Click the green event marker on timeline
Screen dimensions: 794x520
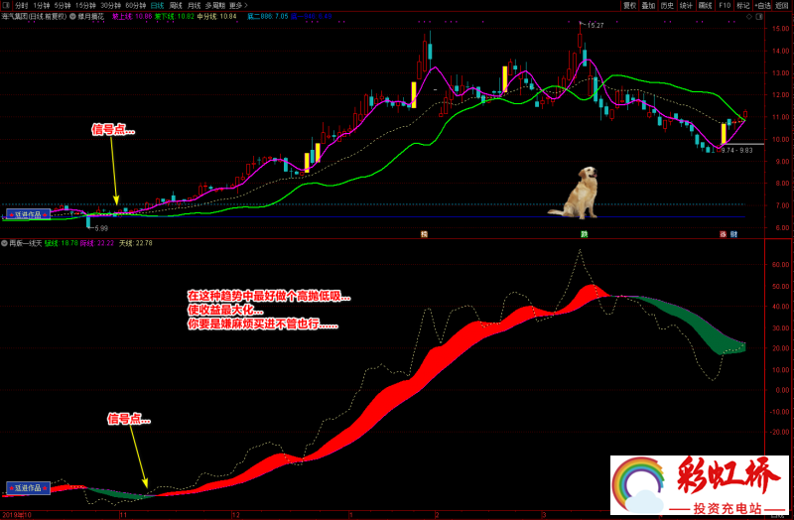point(584,234)
